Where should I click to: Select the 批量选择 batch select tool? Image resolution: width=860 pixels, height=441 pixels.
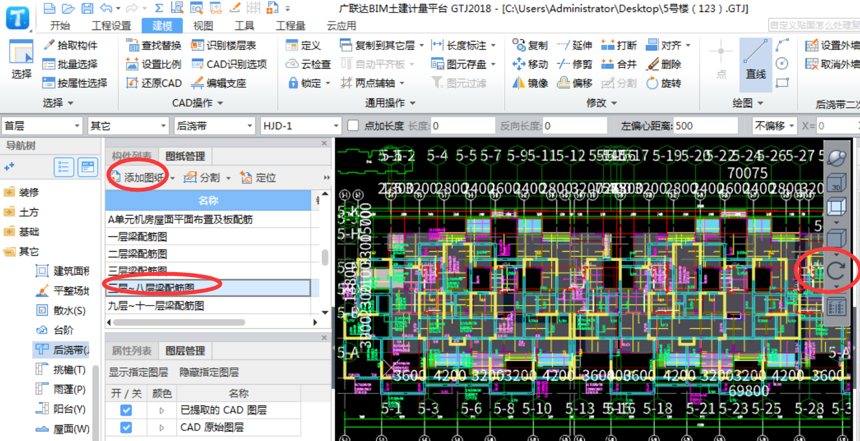[x=71, y=64]
